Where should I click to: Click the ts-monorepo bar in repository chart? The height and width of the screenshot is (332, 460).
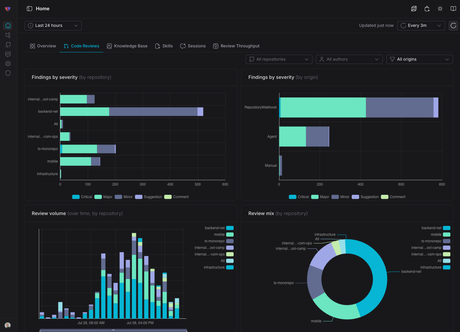click(x=88, y=149)
